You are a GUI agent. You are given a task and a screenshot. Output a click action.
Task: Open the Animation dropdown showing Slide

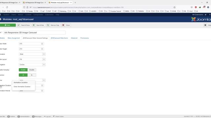pos(32,54)
